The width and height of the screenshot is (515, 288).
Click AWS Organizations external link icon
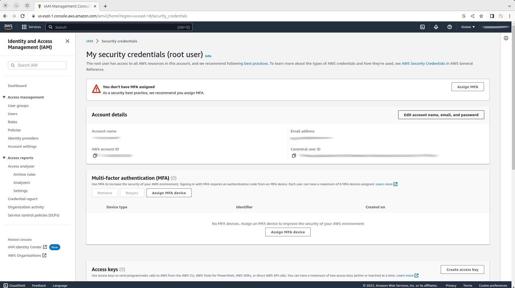(x=44, y=255)
